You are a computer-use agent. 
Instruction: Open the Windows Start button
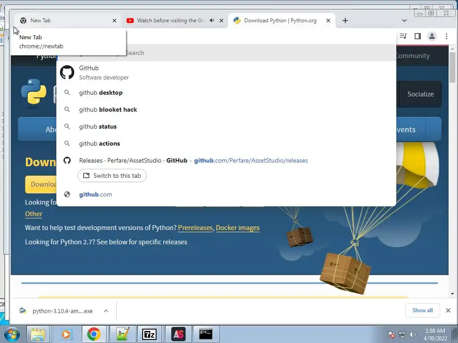pyautogui.click(x=12, y=334)
